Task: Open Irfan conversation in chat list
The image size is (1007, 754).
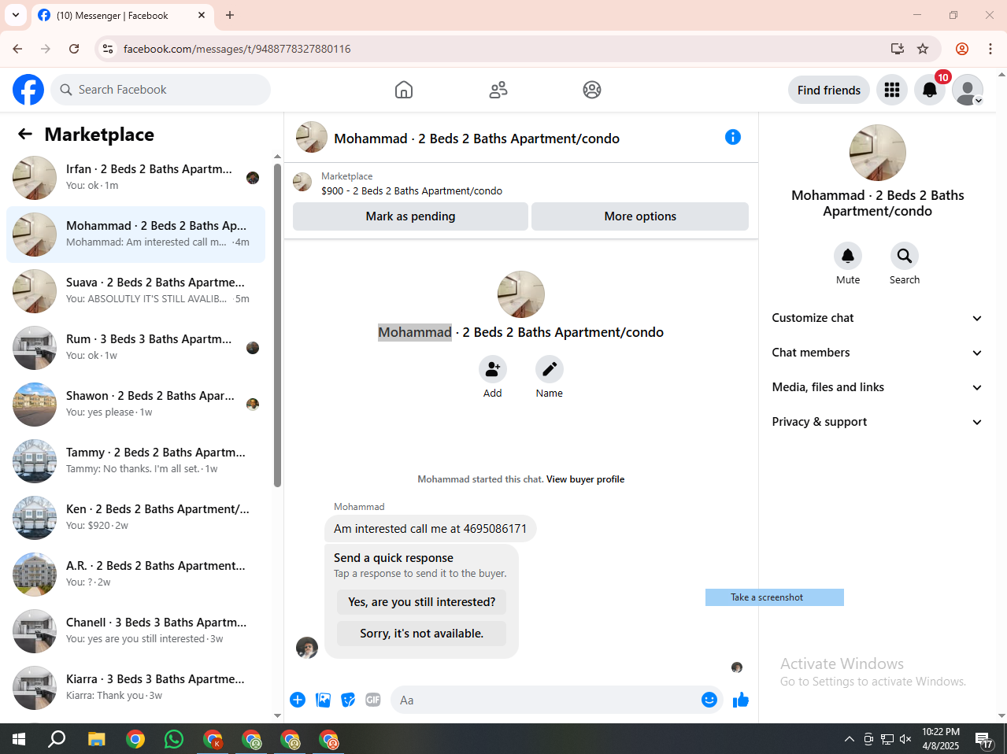Action: pyautogui.click(x=135, y=178)
